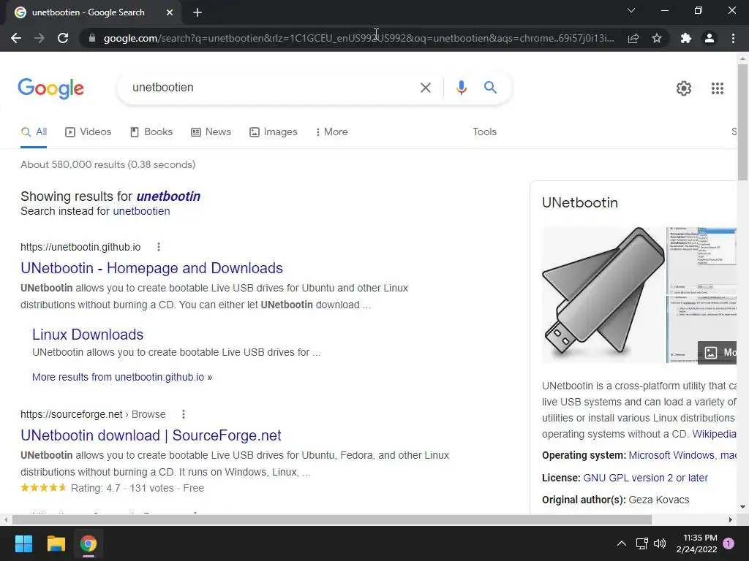Switch to the News tab

tap(211, 132)
